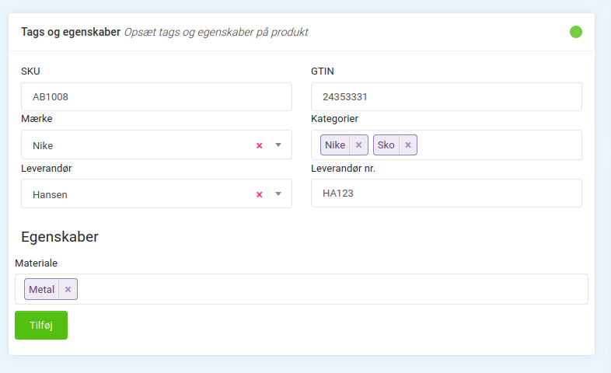Remove the Metal material tag
Image resolution: width=611 pixels, height=373 pixels.
[68, 290]
